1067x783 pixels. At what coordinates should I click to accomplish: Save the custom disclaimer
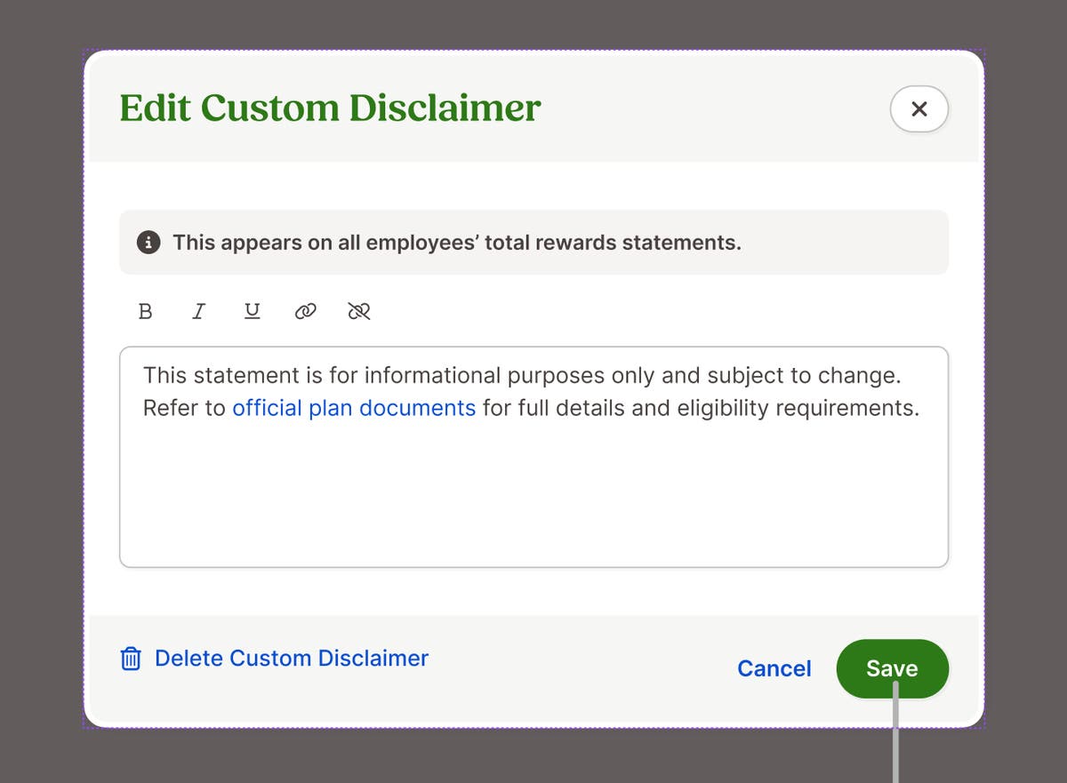892,668
